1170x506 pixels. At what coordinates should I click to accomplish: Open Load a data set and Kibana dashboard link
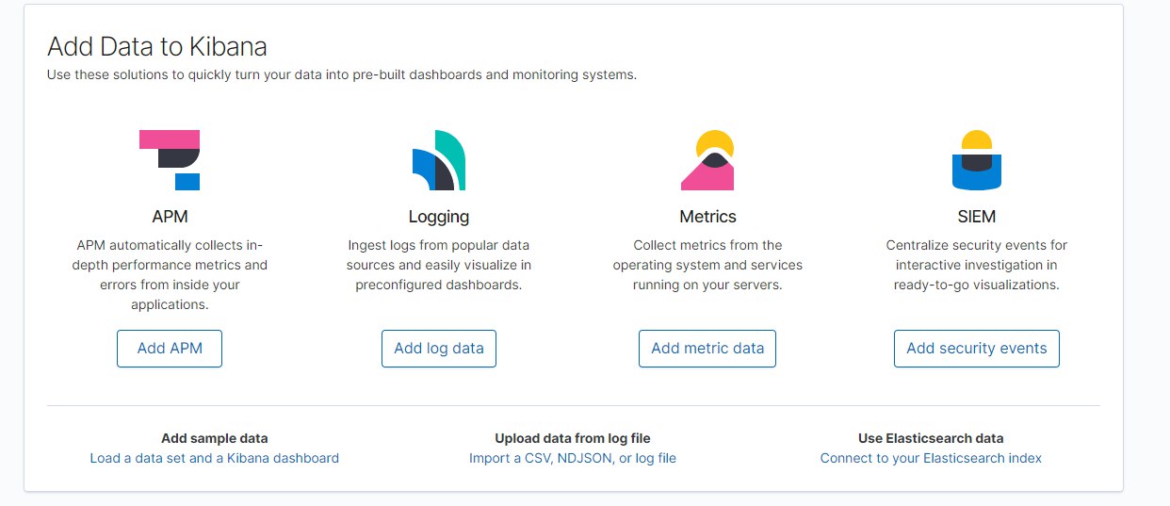click(215, 458)
